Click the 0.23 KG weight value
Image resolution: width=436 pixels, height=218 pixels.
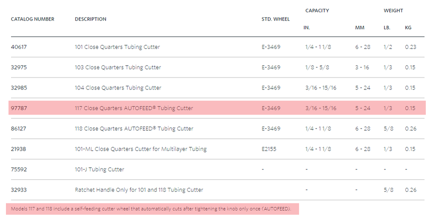click(x=411, y=47)
